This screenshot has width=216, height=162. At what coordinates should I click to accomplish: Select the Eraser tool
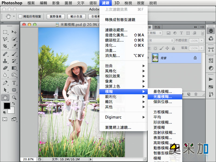[5, 68]
